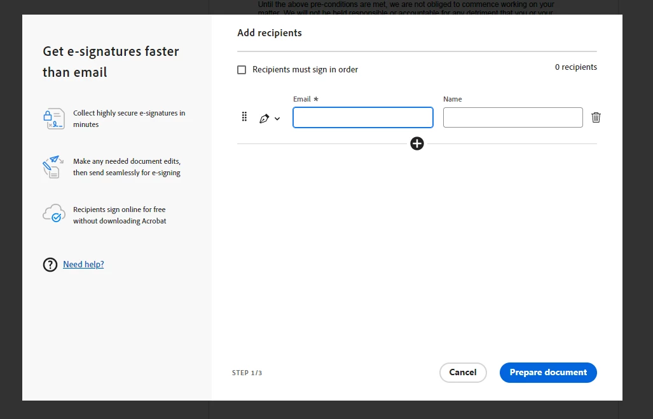Screen dimensions: 653x419
Task: Focus the Email input field
Action: click(x=363, y=117)
